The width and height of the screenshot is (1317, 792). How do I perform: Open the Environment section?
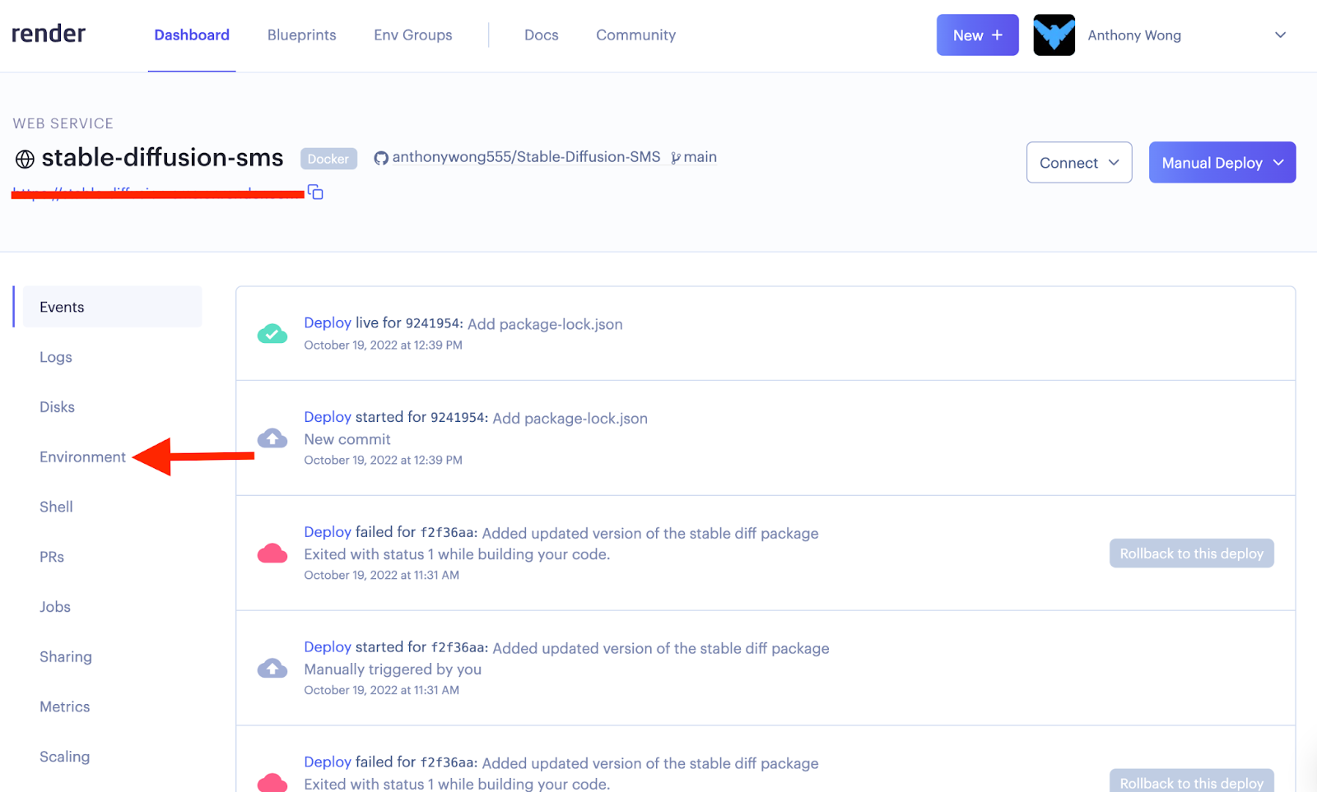coord(83,457)
